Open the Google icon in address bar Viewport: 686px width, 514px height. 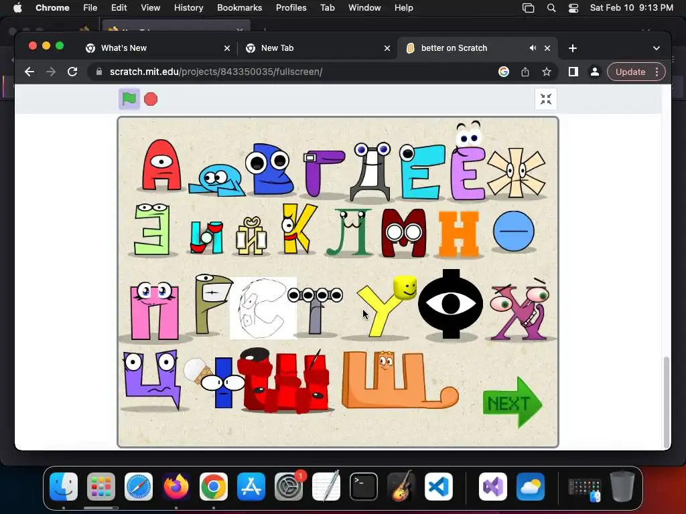[x=504, y=72]
